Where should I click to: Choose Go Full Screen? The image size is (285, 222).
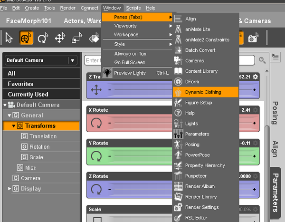tap(137, 62)
